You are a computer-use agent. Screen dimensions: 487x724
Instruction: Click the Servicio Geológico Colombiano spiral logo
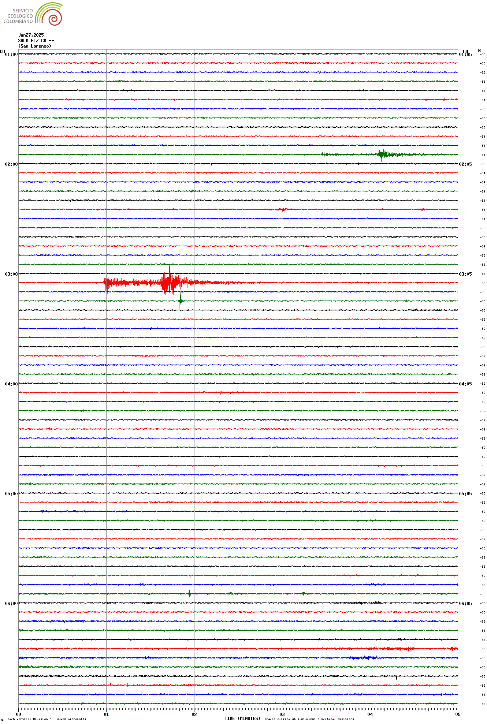(x=49, y=14)
